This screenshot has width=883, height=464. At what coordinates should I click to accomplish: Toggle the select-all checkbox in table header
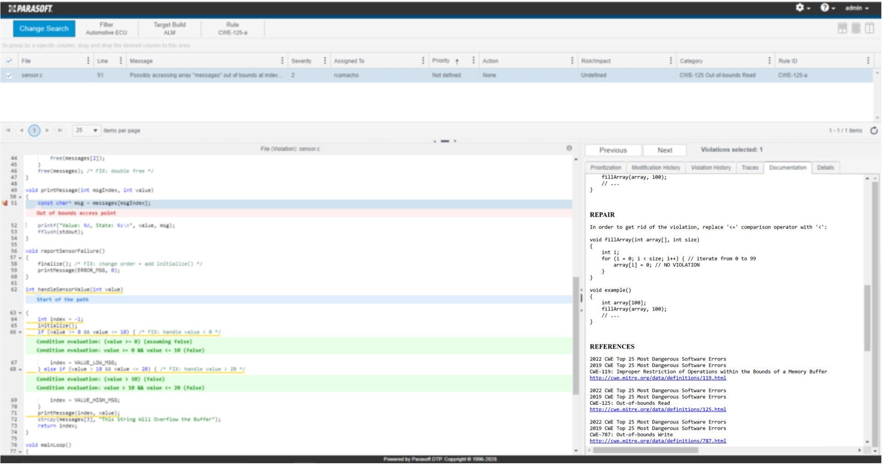8,60
